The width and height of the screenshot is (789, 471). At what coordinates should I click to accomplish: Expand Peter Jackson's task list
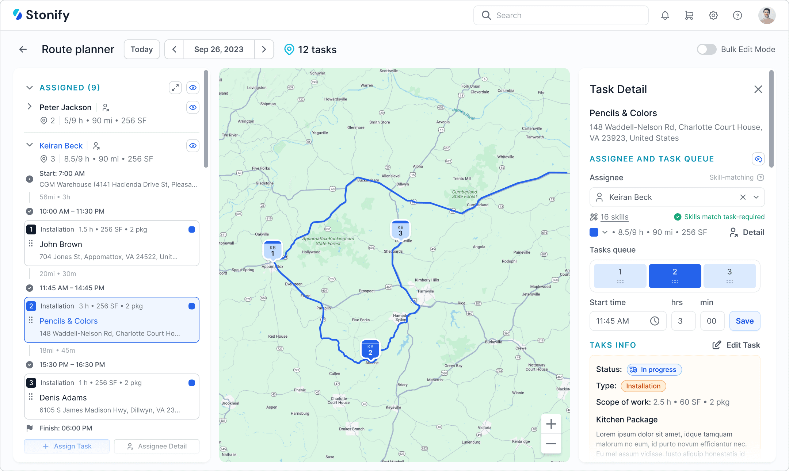click(29, 107)
